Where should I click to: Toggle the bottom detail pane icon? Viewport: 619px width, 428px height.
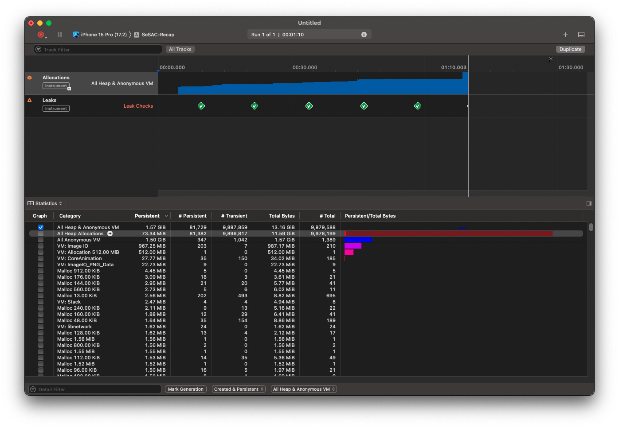[x=581, y=35]
